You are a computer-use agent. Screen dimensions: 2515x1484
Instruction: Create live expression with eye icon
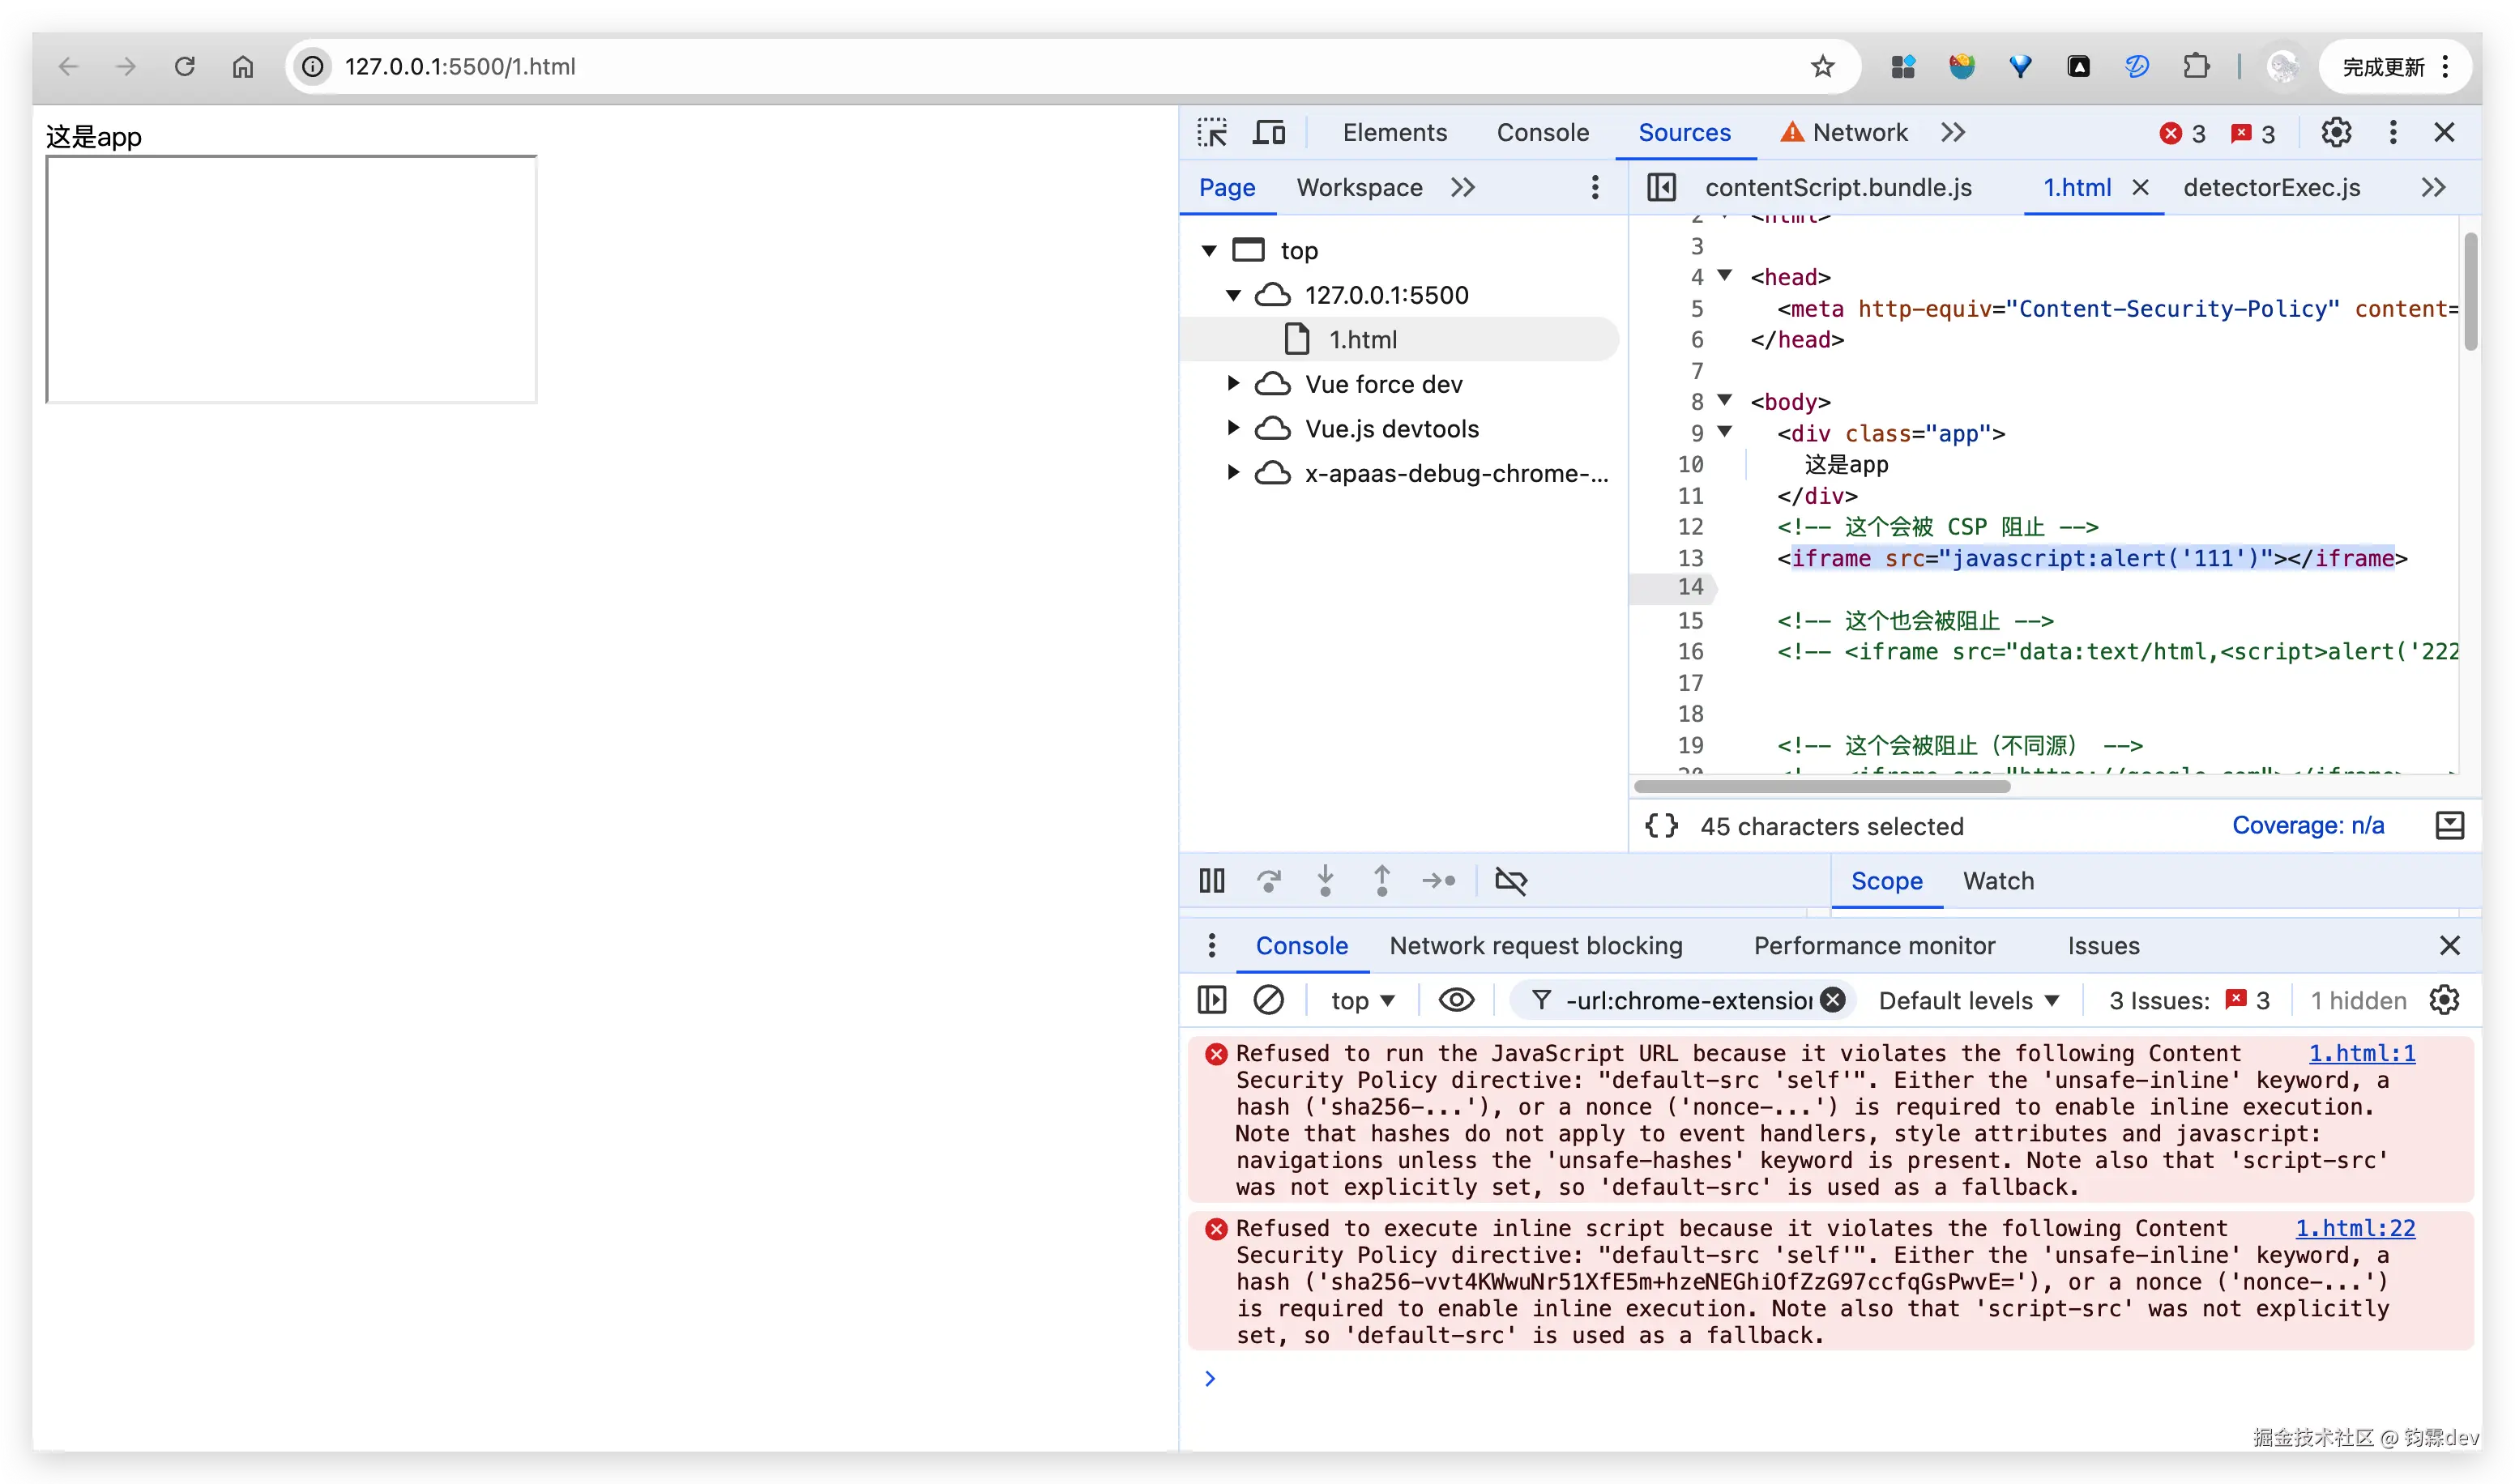(1456, 1000)
